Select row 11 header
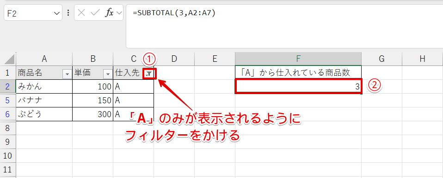 (8, 169)
